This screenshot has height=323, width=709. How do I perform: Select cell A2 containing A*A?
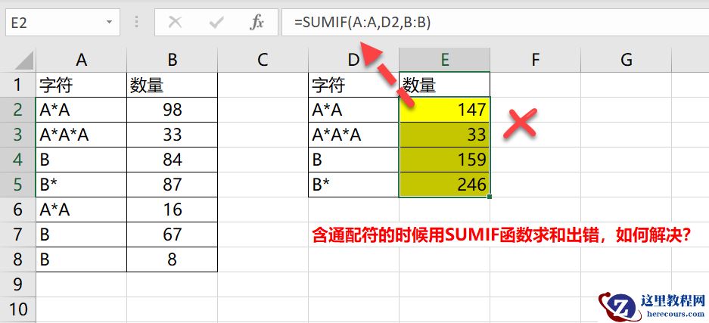[82, 110]
